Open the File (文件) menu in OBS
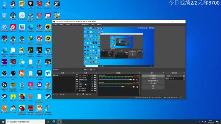Image resolution: width=221 pixels, height=124 pixels. 56,25
